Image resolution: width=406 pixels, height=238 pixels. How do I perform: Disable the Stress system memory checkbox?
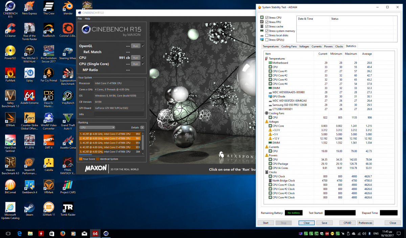coord(267,31)
